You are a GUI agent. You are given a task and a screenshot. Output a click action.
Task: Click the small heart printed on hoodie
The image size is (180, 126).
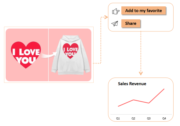70,50
